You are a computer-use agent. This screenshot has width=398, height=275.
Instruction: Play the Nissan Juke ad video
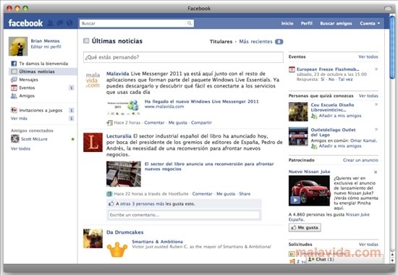point(295,200)
